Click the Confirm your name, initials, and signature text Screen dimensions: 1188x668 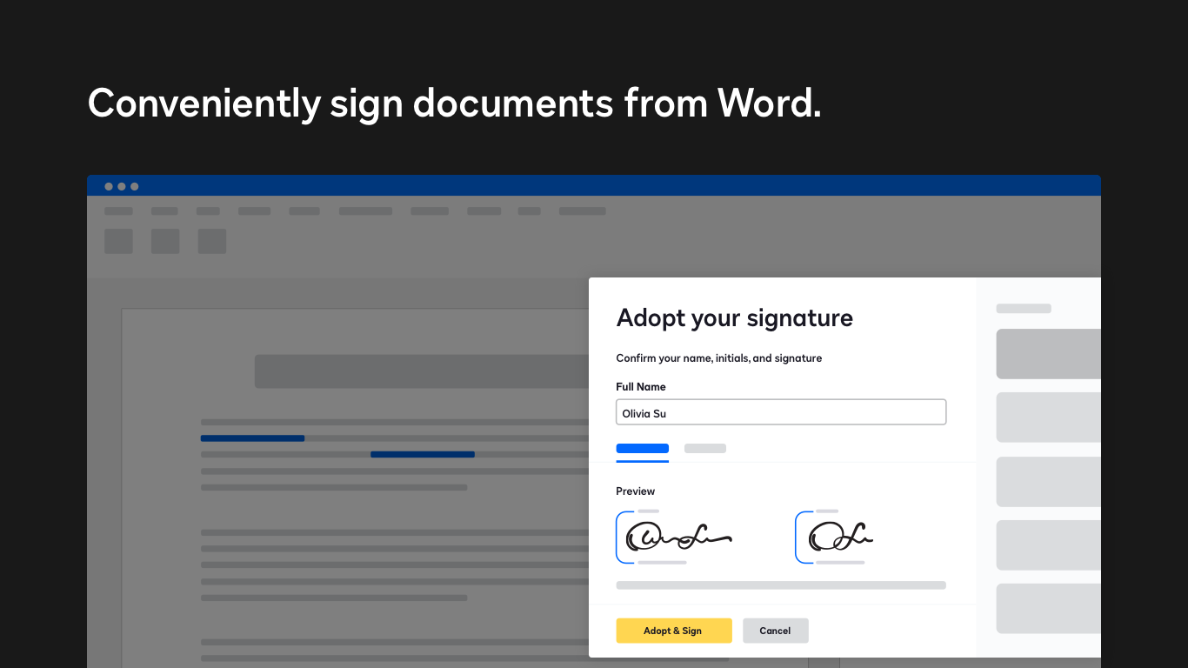[x=719, y=358]
